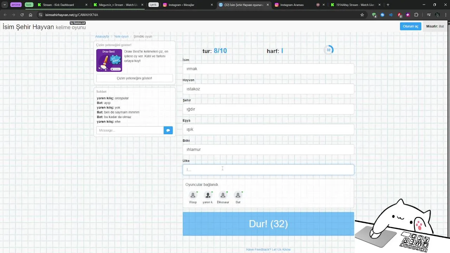Open the tab search dropdown arrow

tap(5, 5)
